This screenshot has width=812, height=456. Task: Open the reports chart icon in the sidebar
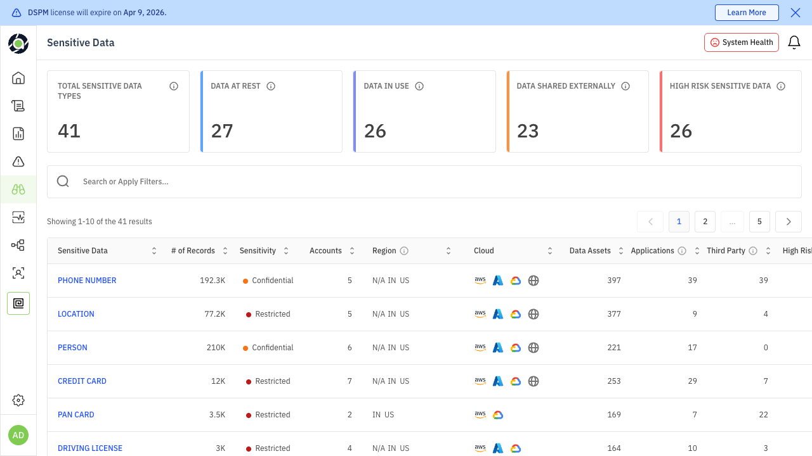[18, 134]
